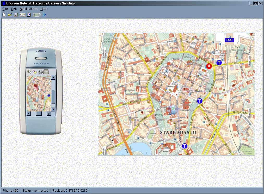
Task: Click the New document toolbar icon
Action: click(x=4, y=15)
